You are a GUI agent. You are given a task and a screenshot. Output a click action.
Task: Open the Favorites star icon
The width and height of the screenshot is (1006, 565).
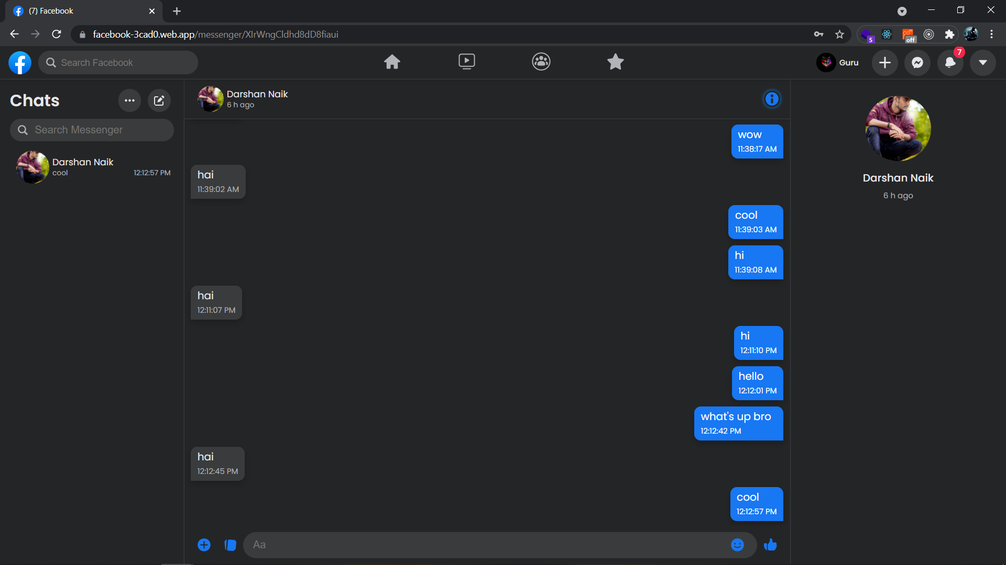point(615,62)
